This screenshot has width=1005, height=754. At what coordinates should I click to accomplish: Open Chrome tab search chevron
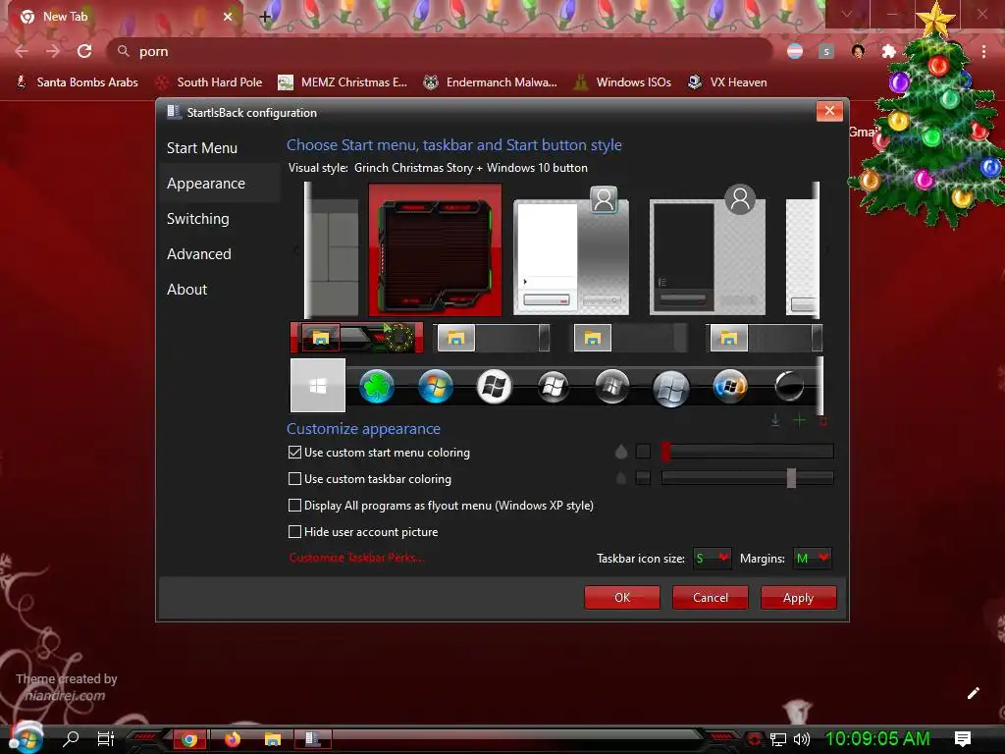pos(847,15)
